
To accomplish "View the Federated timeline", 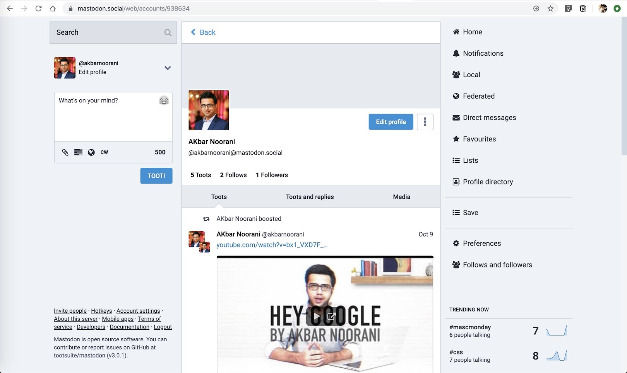I will pyautogui.click(x=474, y=96).
